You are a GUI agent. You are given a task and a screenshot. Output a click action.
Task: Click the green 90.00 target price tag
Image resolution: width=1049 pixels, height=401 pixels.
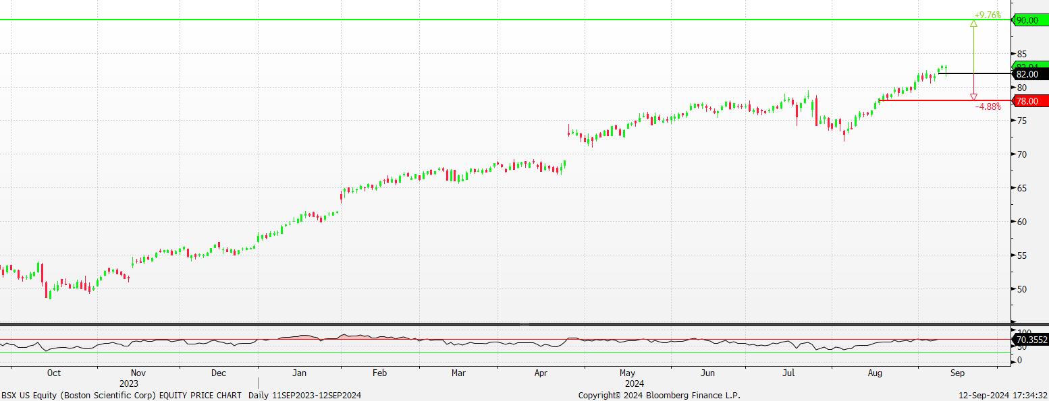[1030, 20]
